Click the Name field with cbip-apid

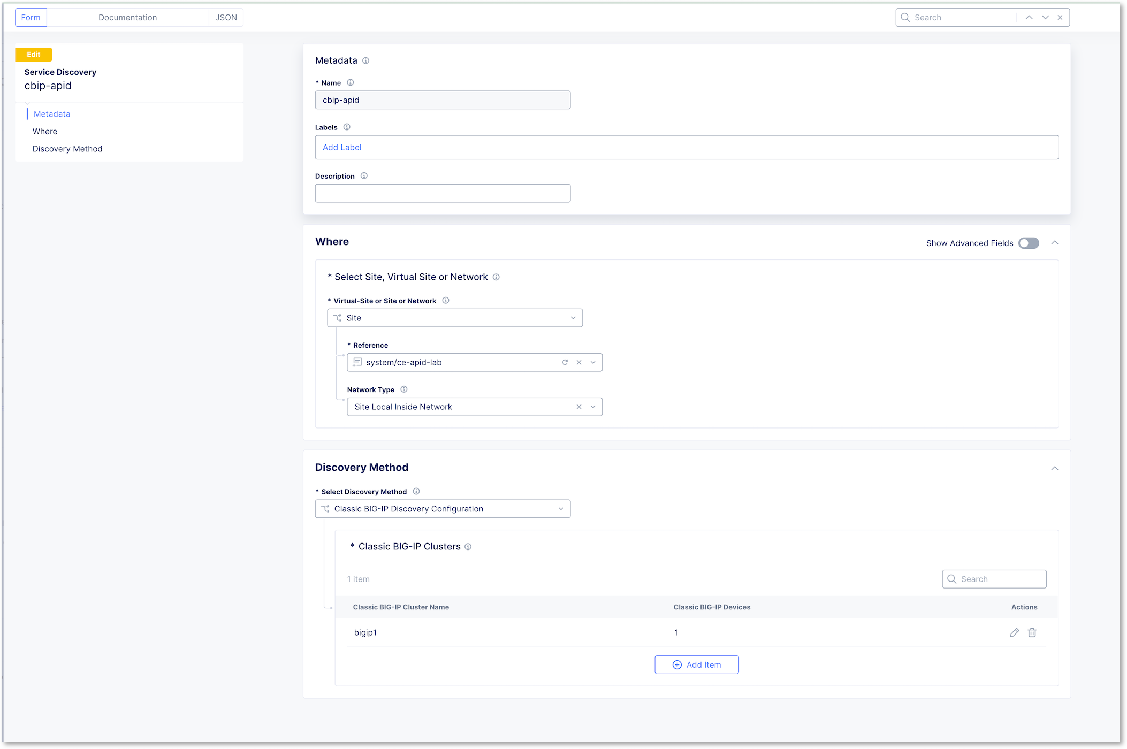(443, 100)
